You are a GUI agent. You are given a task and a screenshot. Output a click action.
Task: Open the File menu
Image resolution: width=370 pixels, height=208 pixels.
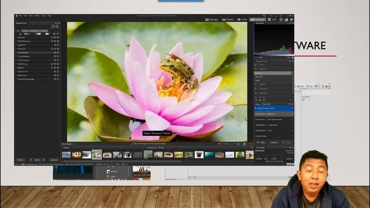coord(20,16)
